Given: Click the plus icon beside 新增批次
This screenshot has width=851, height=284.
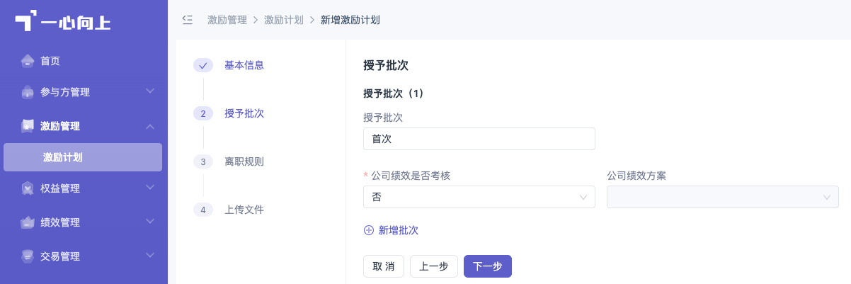Looking at the screenshot, I should [x=368, y=230].
